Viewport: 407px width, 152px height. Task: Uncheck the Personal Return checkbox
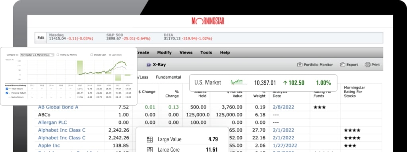click(x=7, y=92)
